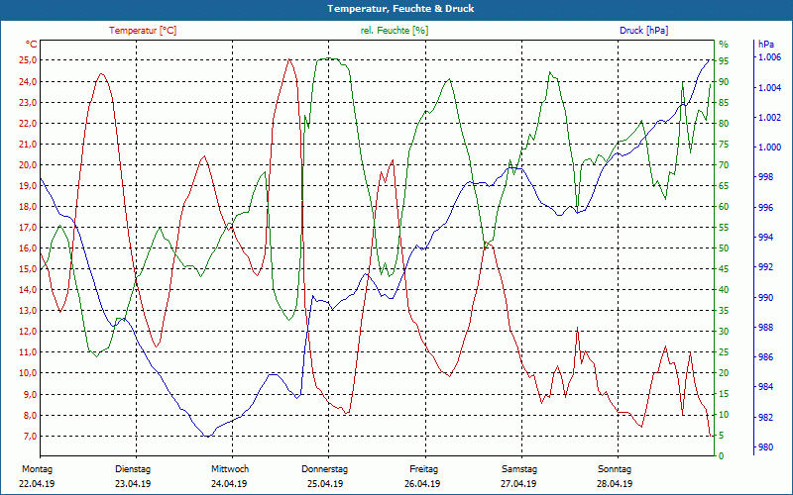Click the '980' pressure axis value
Image resolution: width=793 pixels, height=495 pixels.
pyautogui.click(x=764, y=447)
